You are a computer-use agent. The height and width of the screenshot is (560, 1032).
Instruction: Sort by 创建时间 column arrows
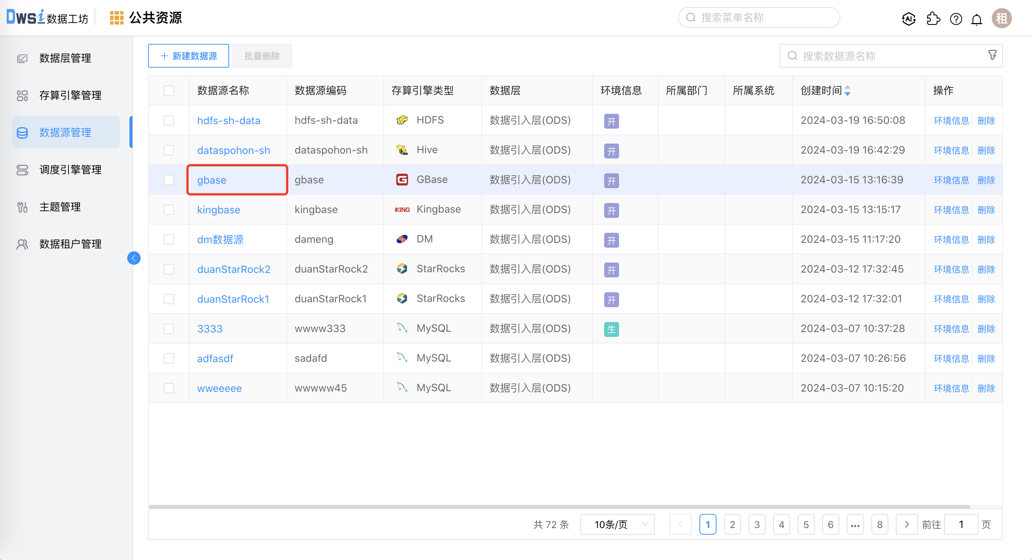click(847, 91)
